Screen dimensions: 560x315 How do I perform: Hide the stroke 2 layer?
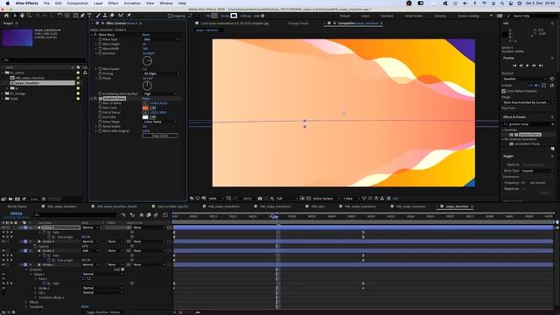(3, 251)
